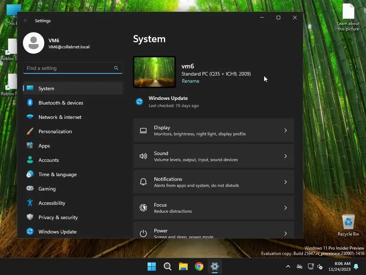Screen dimensions: 366x275
Task: Open the Apps section
Action: click(x=73, y=145)
